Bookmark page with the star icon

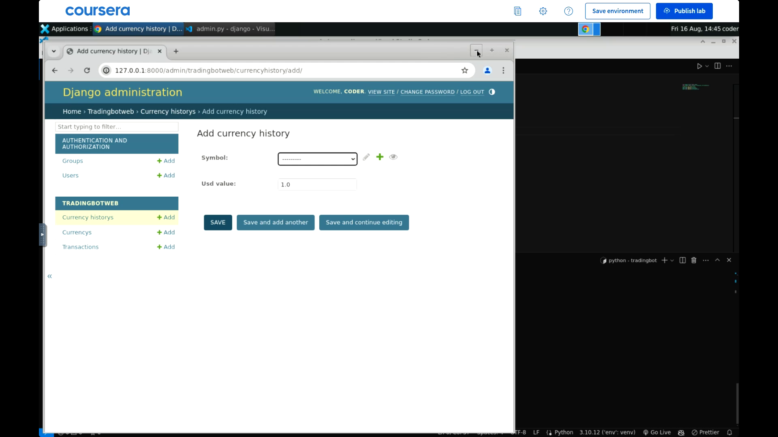[465, 70]
